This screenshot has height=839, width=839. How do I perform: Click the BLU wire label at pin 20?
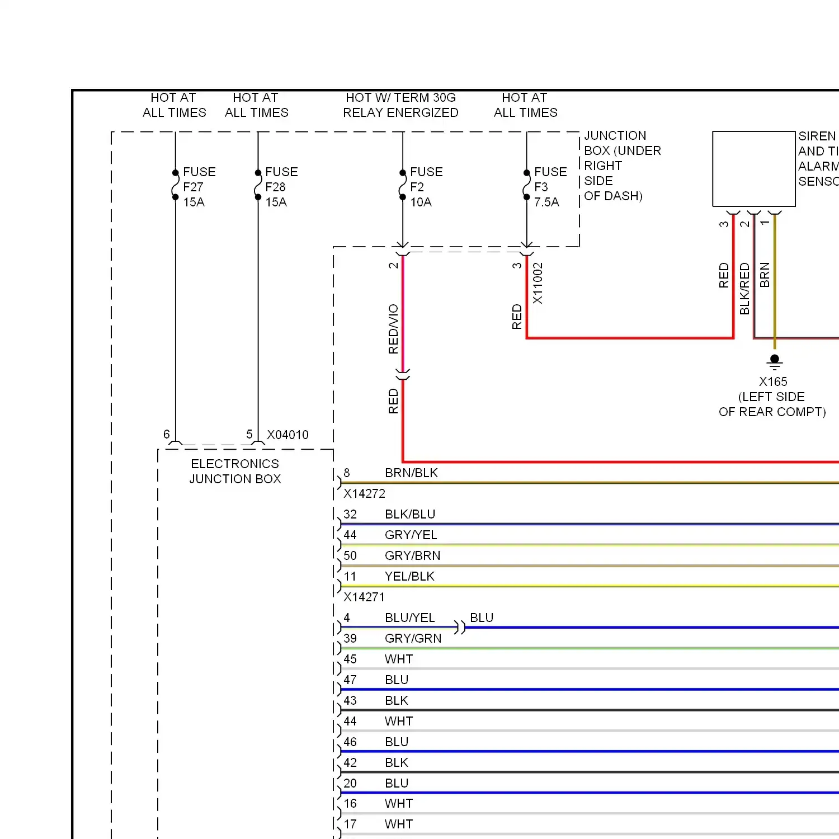pyautogui.click(x=397, y=783)
